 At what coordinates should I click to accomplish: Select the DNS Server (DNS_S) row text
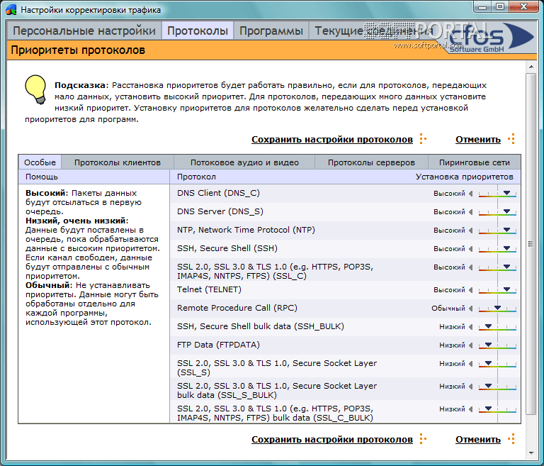220,211
